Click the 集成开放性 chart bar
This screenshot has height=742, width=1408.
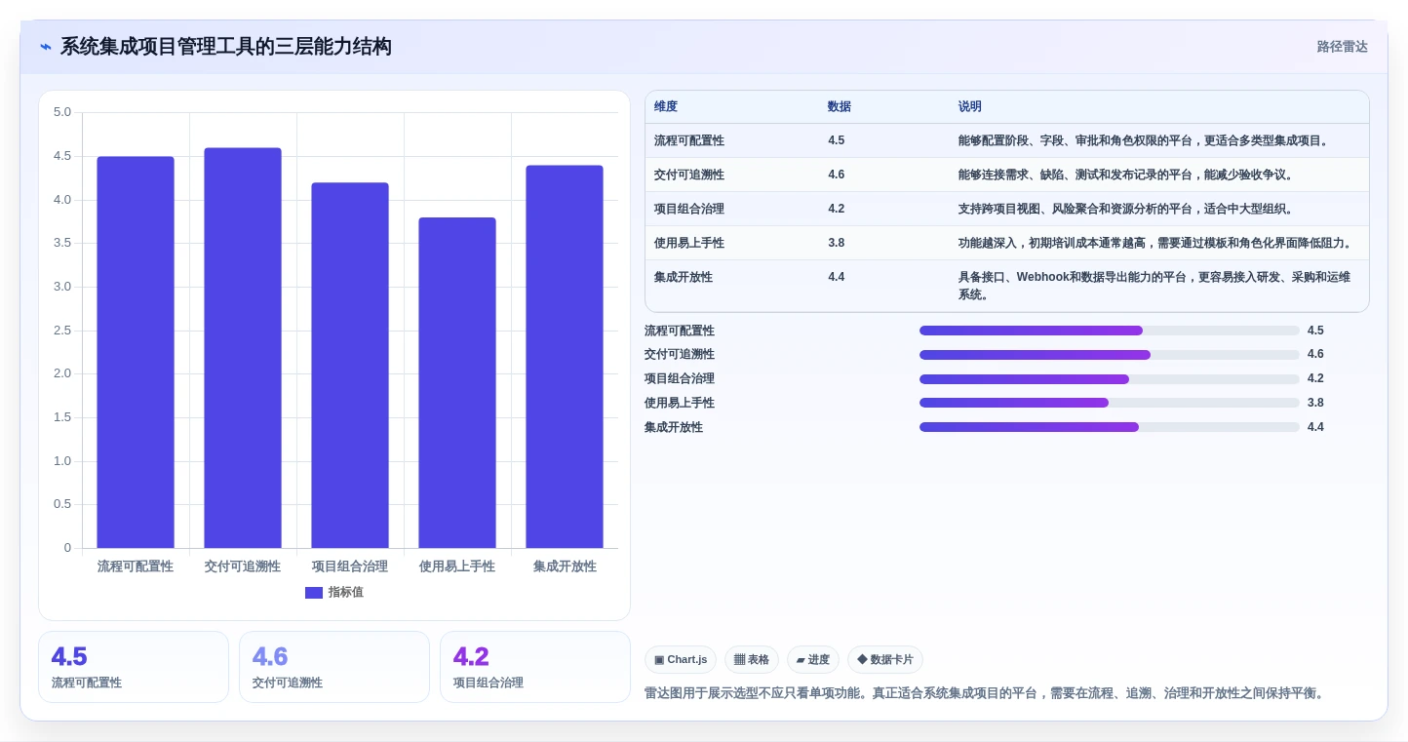coord(565,357)
